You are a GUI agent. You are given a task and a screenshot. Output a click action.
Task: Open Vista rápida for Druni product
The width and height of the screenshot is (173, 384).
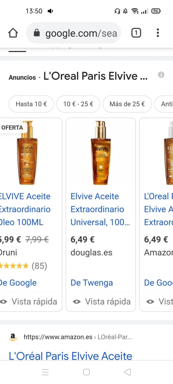[29, 301]
